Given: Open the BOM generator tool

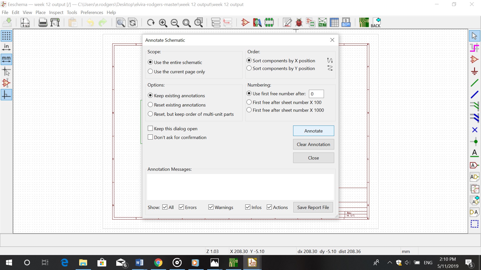Looking at the screenshot, I should tap(346, 22).
